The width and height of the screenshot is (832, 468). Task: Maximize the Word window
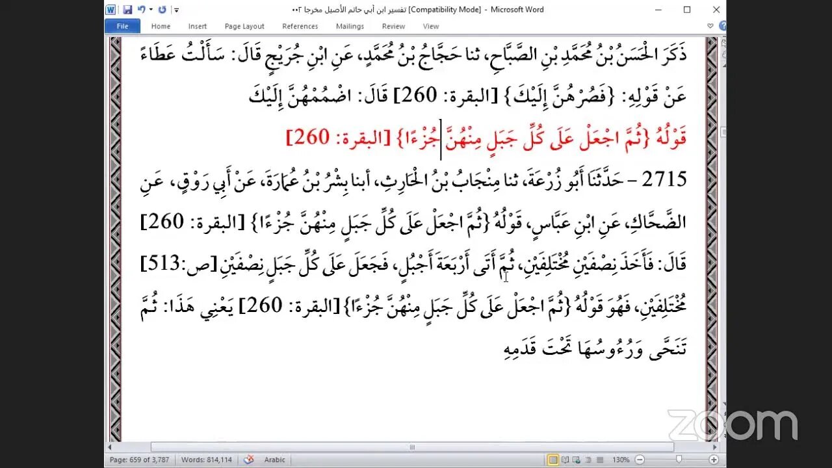(687, 10)
